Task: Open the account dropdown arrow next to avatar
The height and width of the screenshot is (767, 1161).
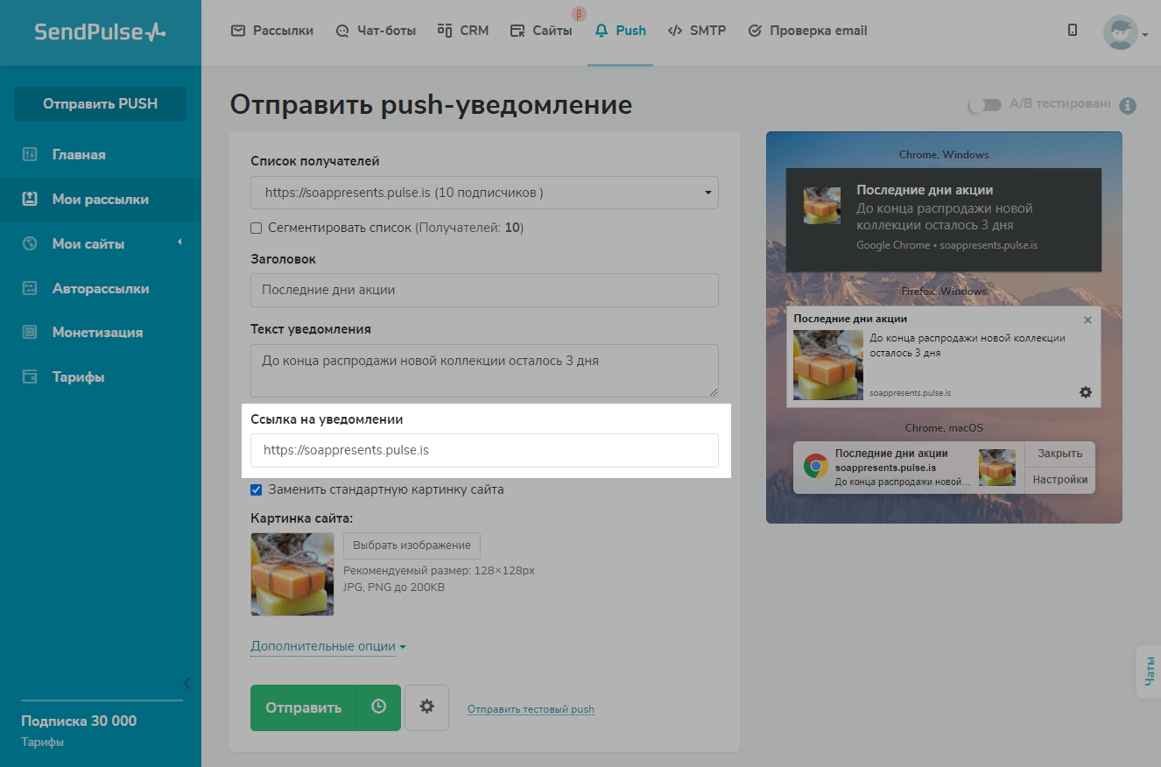Action: pos(1145,35)
